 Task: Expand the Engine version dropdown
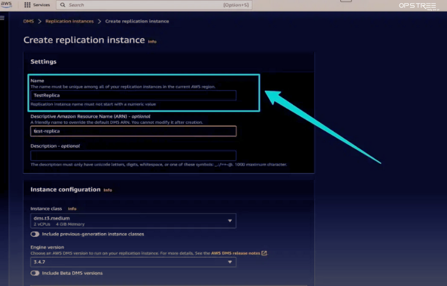tap(133, 262)
